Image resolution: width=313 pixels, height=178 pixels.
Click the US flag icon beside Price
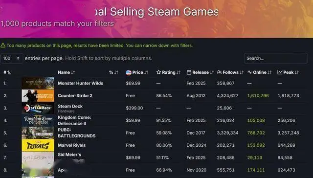coord(129,72)
